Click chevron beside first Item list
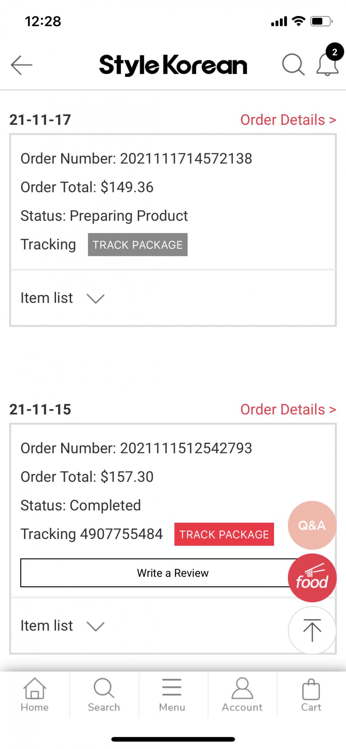Screen dimensions: 346x749 [x=95, y=299]
